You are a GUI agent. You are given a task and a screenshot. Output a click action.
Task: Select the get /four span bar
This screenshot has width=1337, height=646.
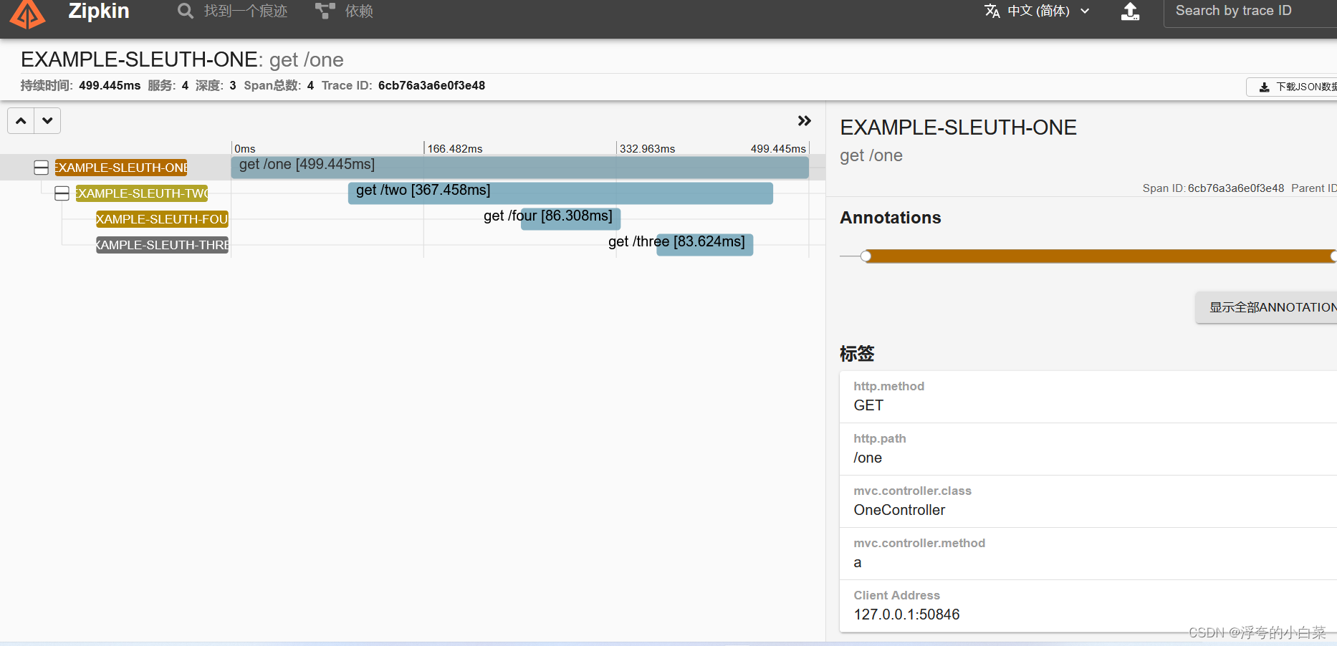(570, 218)
